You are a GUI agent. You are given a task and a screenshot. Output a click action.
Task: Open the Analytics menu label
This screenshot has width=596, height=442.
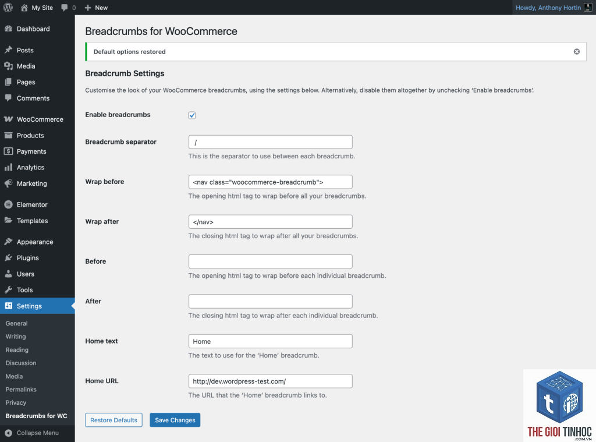(30, 167)
